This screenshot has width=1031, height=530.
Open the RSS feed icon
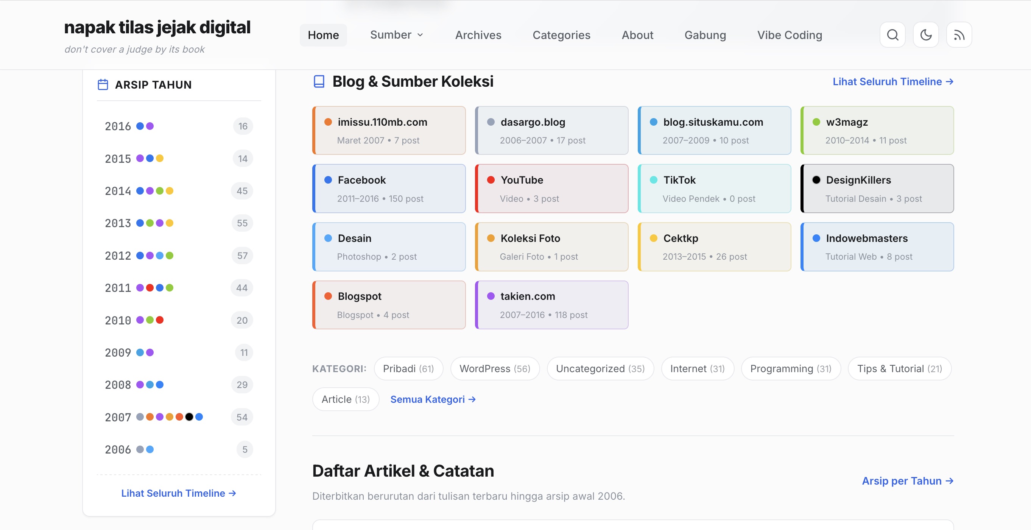(959, 35)
